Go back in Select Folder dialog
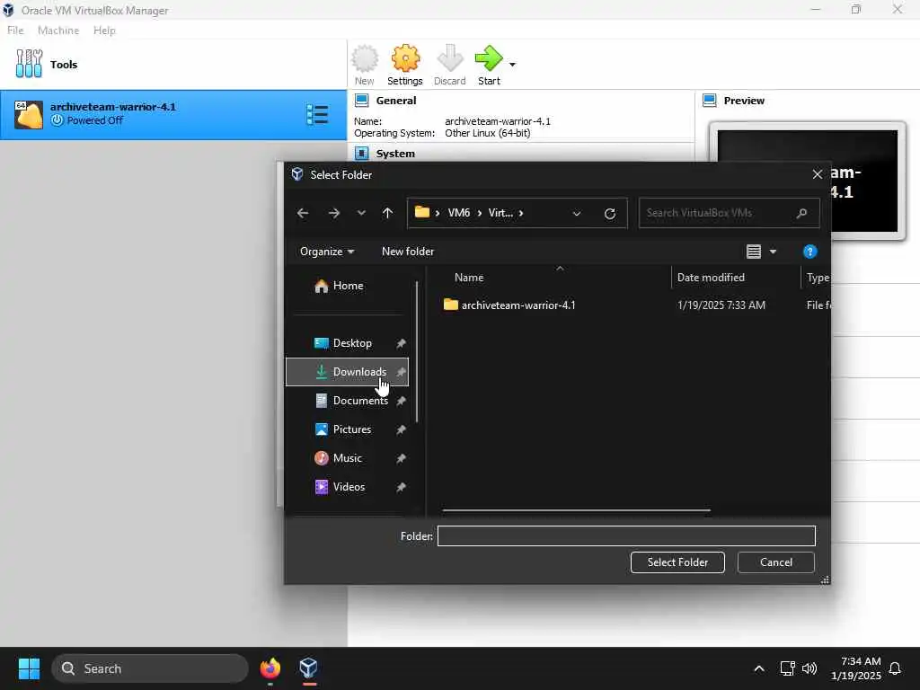 click(x=303, y=213)
